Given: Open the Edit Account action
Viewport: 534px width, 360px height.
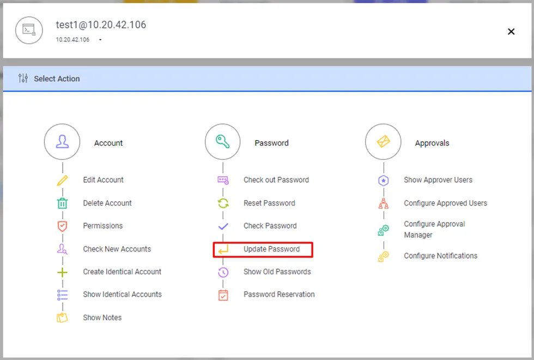Looking at the screenshot, I should (103, 180).
